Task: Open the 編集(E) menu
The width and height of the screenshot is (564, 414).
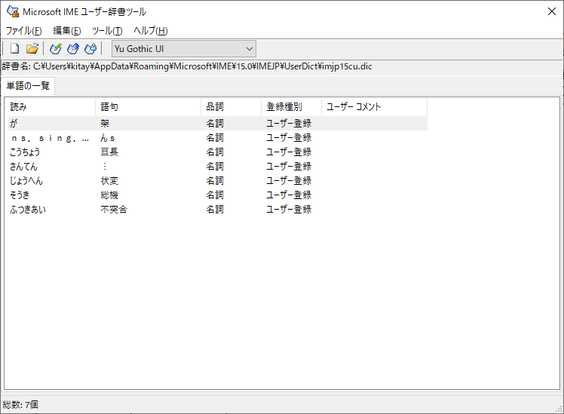Action: [67, 31]
